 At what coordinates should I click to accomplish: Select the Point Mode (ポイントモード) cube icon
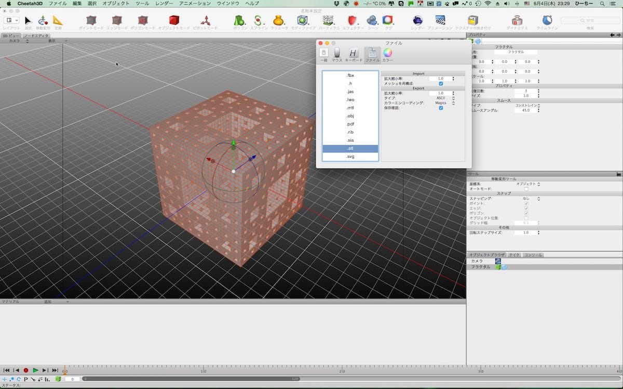pos(91,20)
